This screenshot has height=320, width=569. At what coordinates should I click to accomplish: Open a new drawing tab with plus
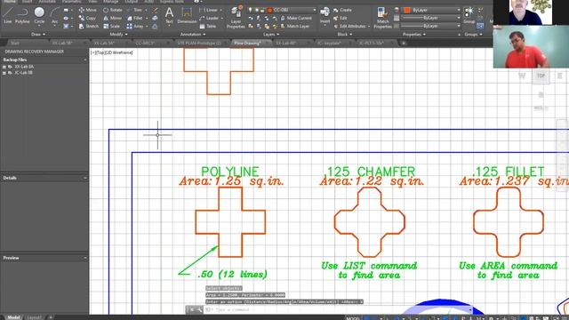click(x=403, y=44)
